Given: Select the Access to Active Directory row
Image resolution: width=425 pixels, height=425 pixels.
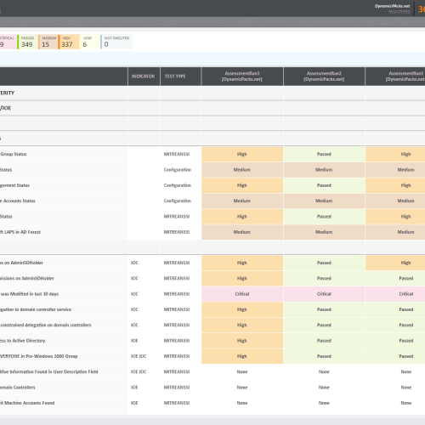Looking at the screenshot, I should pyautogui.click(x=23, y=341).
